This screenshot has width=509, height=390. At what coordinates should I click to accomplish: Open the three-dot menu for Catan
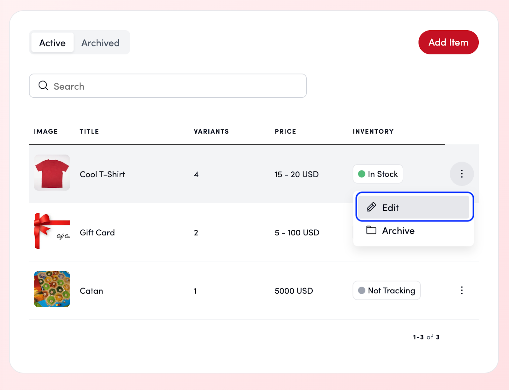[462, 290]
